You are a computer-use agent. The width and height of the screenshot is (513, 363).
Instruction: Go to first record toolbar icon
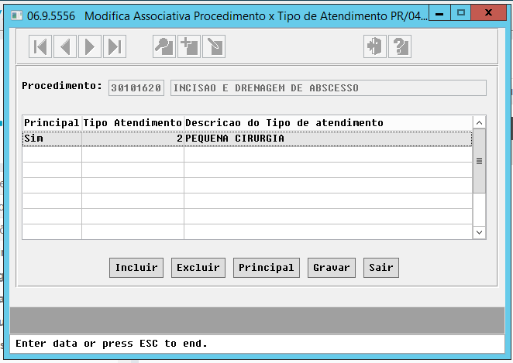point(40,46)
